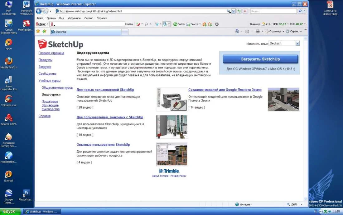
Task: Open the Сообщество sidebar link
Action: [47, 74]
